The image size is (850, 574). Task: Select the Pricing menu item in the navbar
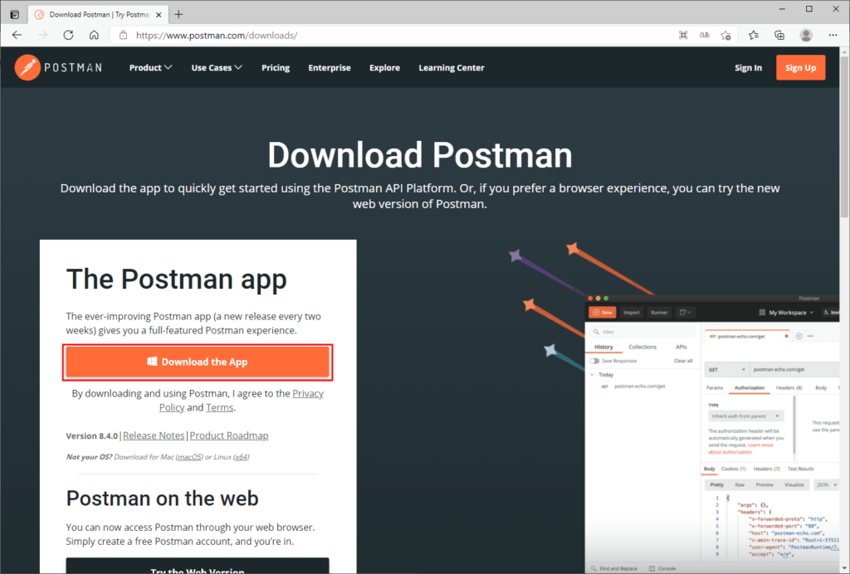pos(275,67)
